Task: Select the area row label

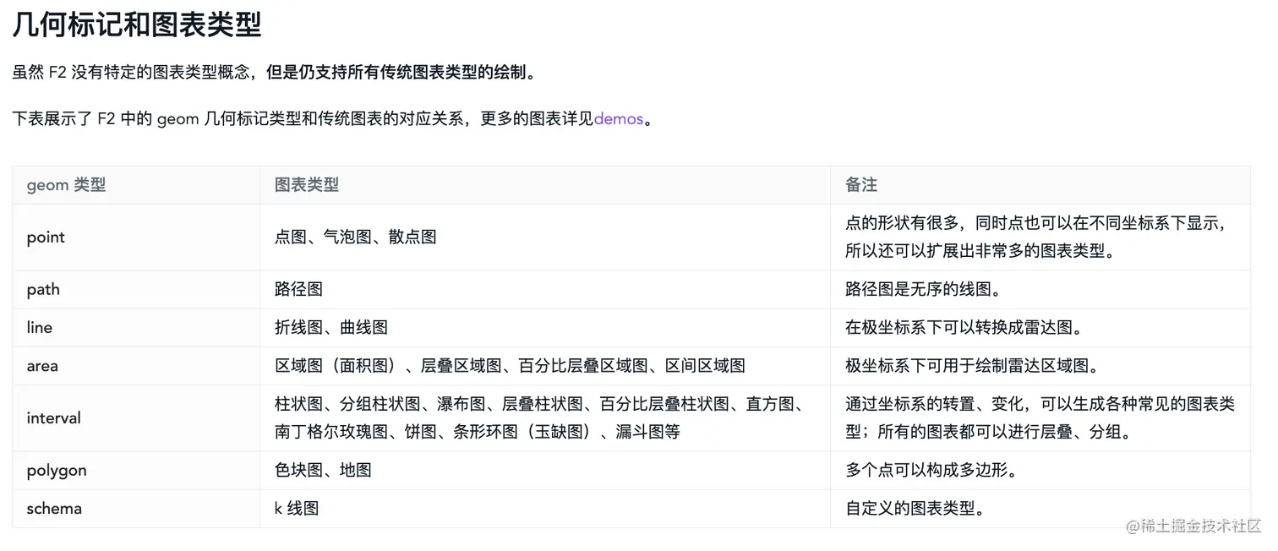Action: pos(41,366)
